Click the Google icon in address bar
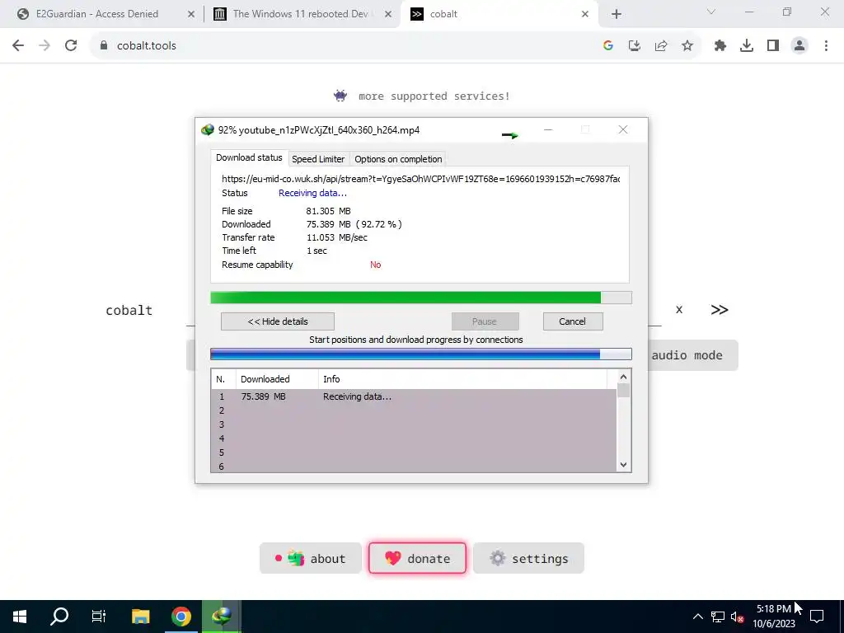The image size is (844, 633). pos(608,46)
